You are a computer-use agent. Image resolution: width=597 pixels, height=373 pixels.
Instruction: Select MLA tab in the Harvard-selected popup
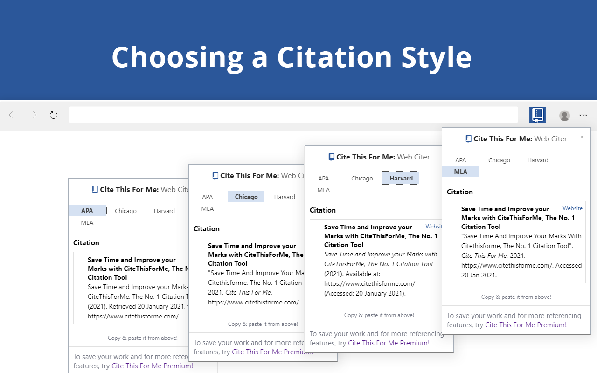pos(324,190)
